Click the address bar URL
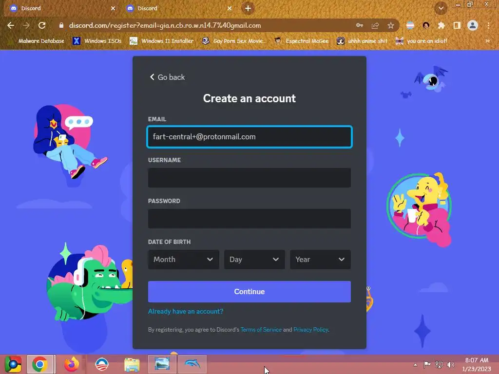The width and height of the screenshot is (499, 374). coord(165,25)
